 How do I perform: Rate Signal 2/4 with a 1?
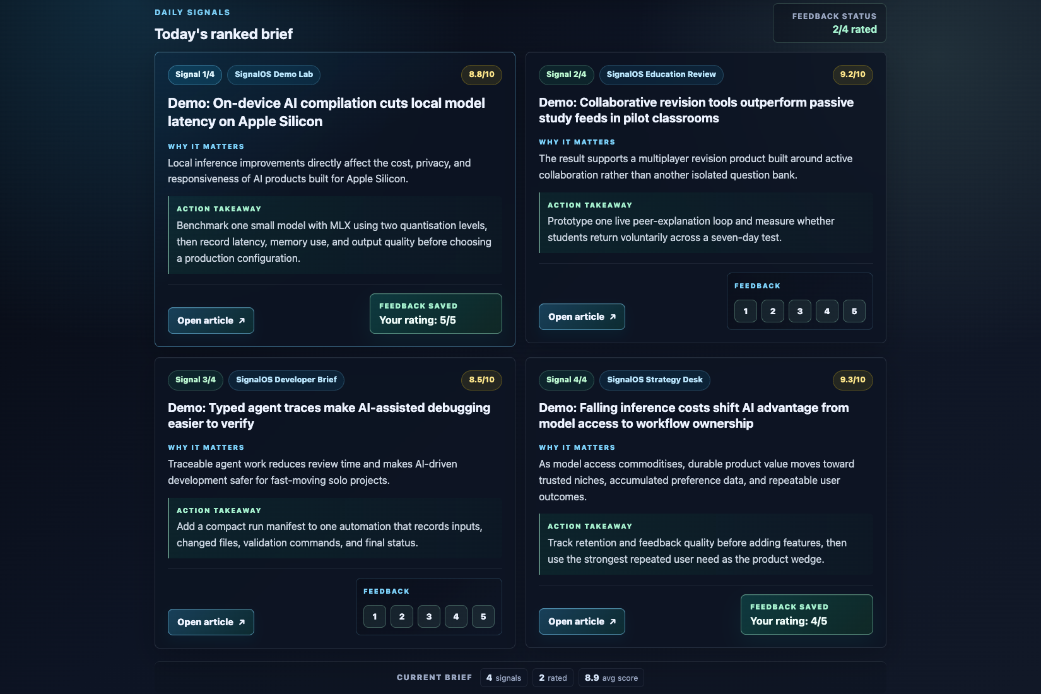pos(746,311)
